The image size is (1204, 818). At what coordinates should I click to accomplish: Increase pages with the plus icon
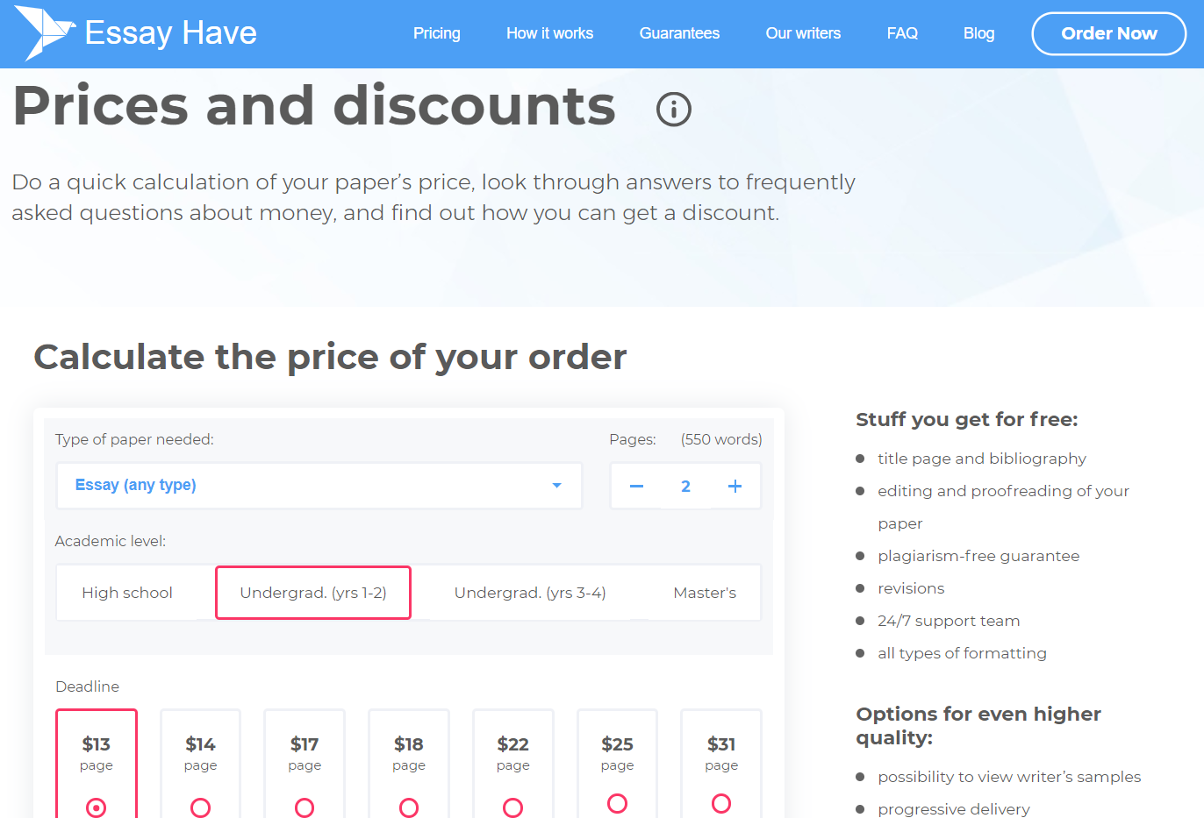pos(735,487)
